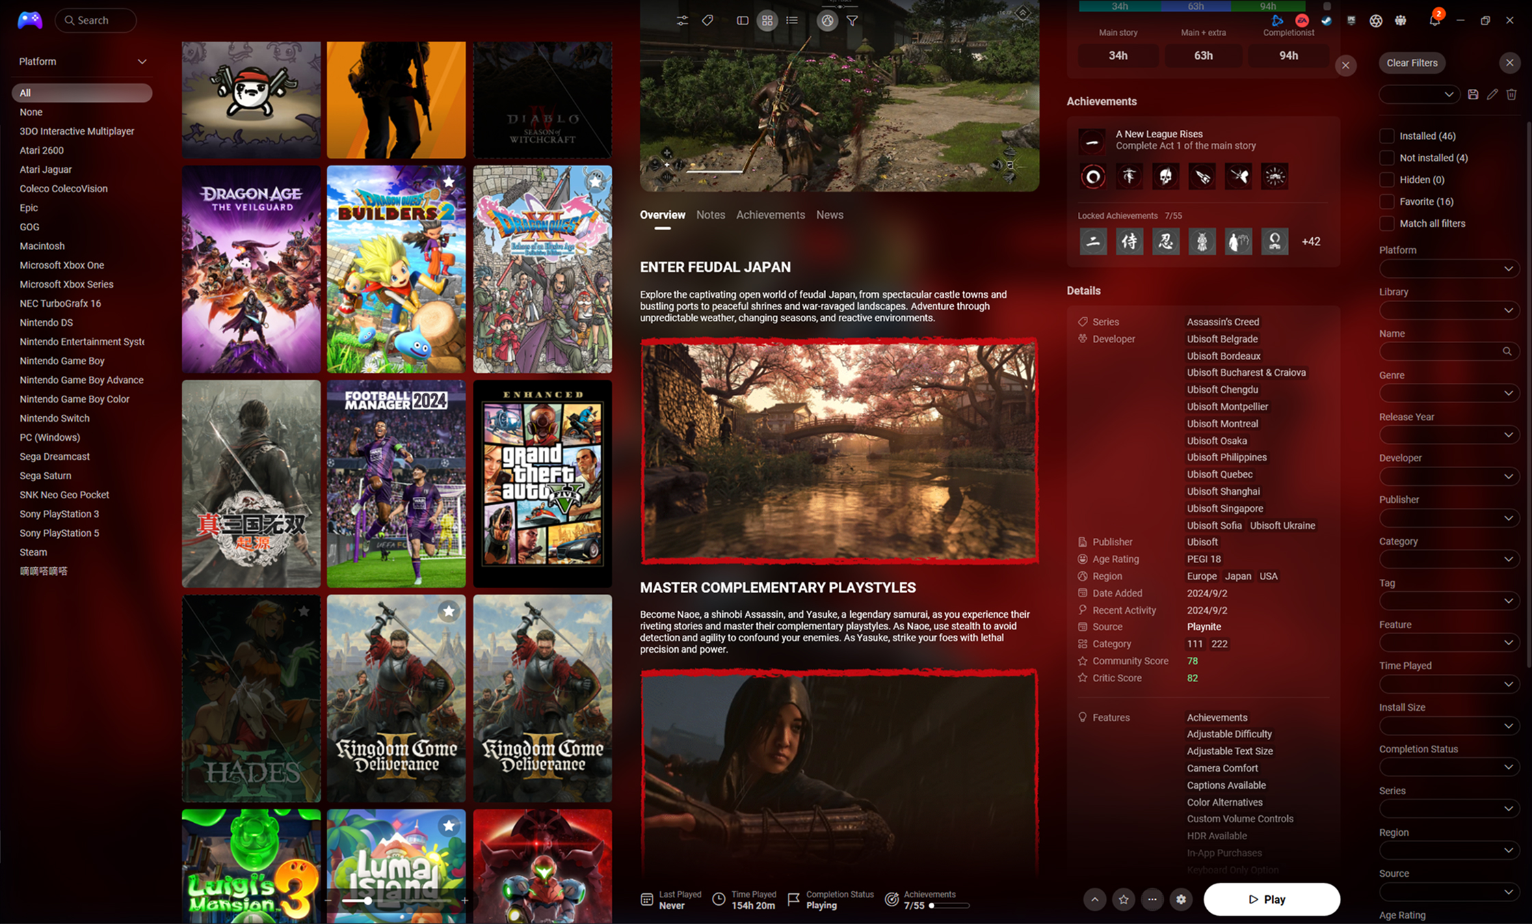Launch the Steam client icon
The width and height of the screenshot is (1532, 924).
point(1326,21)
